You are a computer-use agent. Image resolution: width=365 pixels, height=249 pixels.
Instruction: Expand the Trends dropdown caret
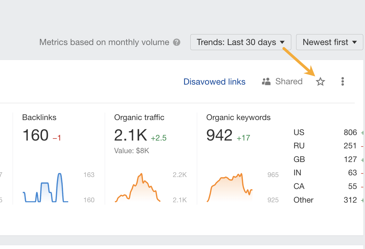pos(282,42)
